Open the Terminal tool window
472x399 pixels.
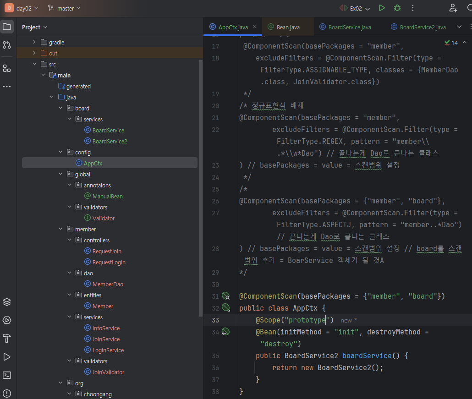7,375
